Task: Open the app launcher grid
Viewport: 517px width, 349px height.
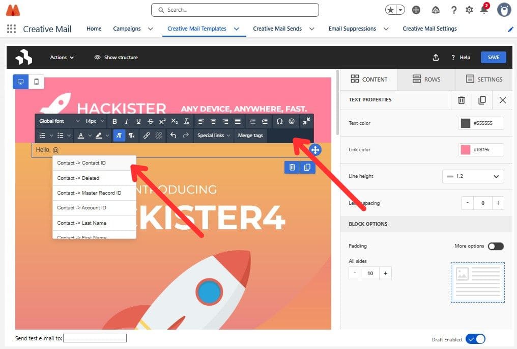Action: tap(11, 29)
